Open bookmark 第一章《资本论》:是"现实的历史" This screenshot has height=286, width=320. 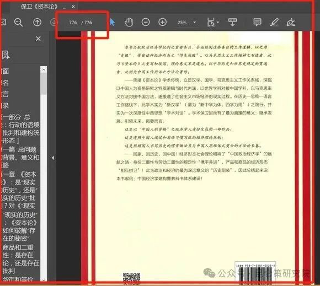[x=19, y=190]
